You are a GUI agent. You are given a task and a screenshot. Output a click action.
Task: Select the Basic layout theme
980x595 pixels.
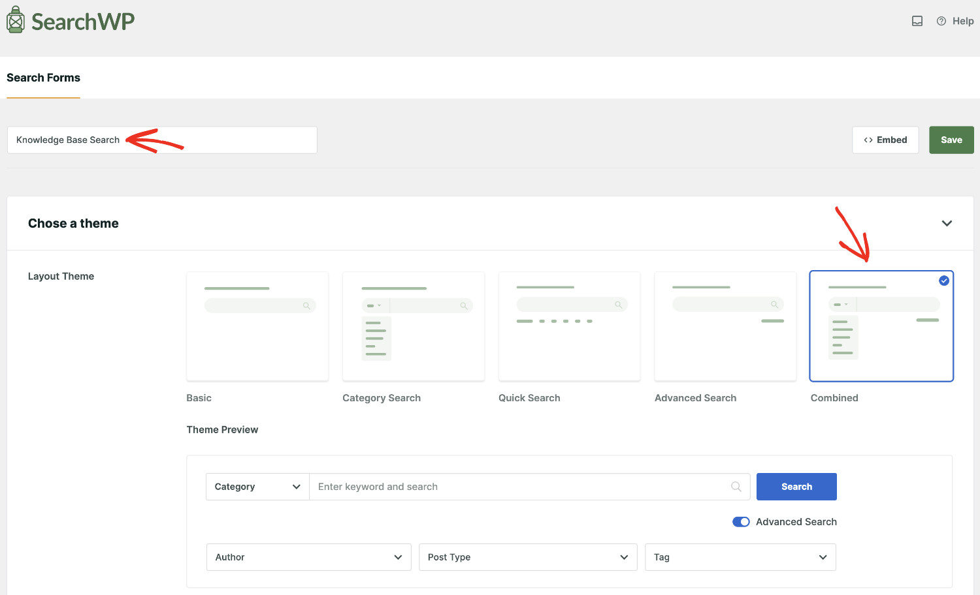click(x=257, y=326)
